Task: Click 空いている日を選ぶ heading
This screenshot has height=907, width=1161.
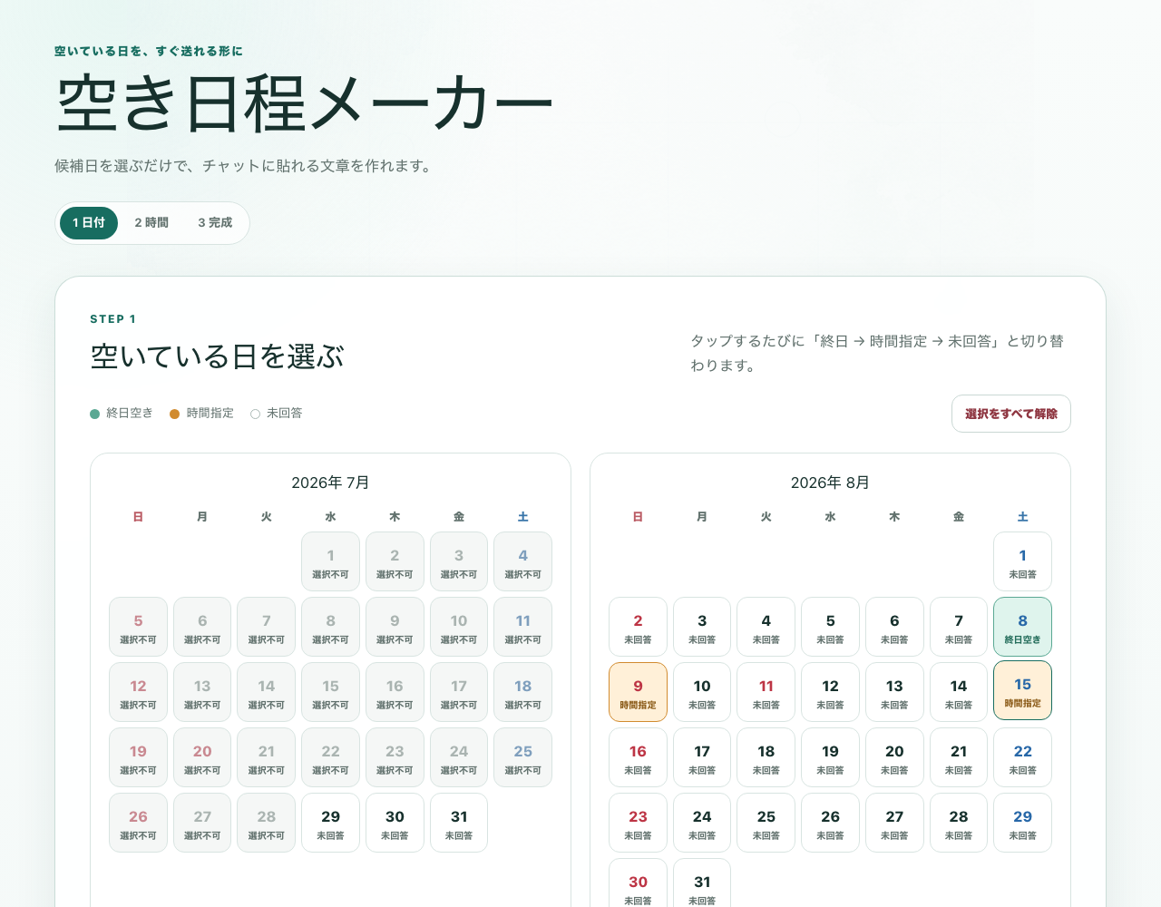Action: click(217, 356)
